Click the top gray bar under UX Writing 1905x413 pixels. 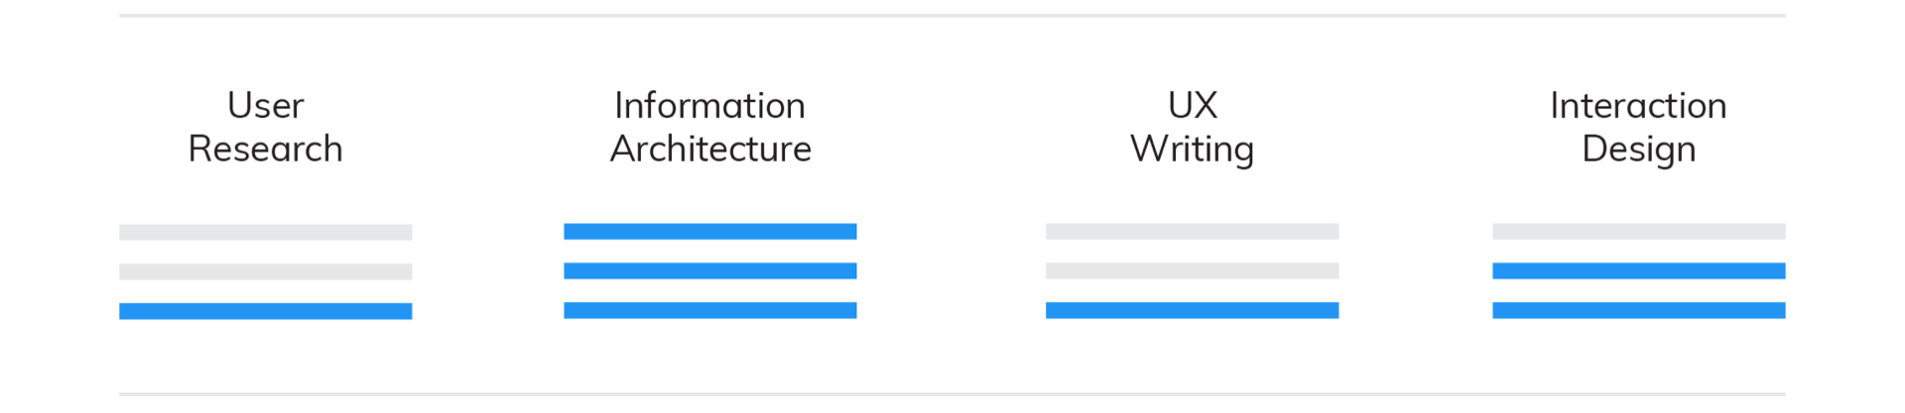[1192, 232]
